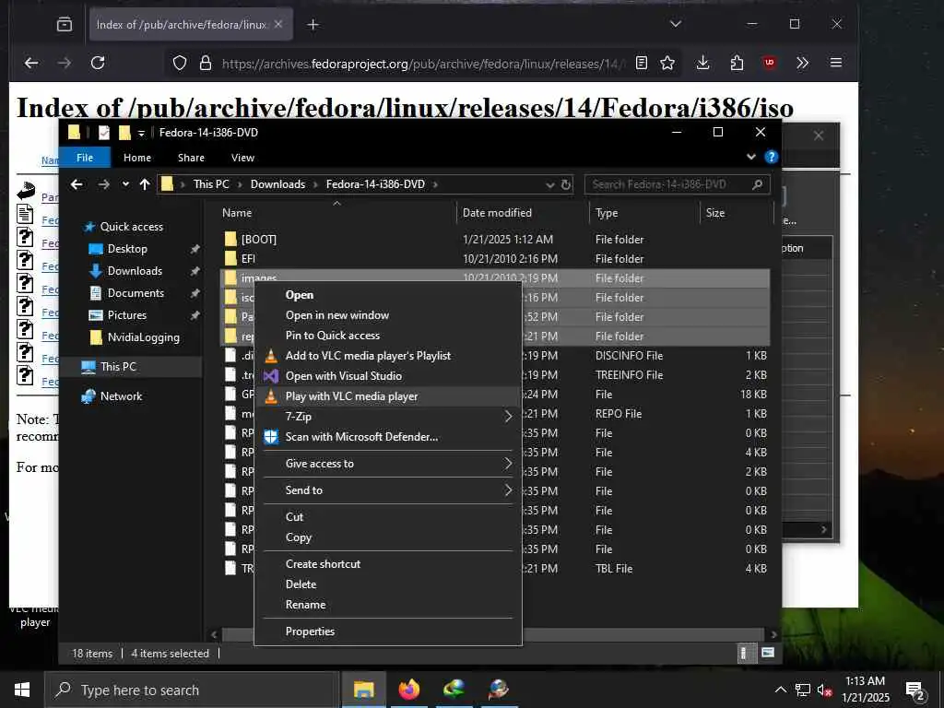Refresh the Explorer folder view

pos(566,184)
